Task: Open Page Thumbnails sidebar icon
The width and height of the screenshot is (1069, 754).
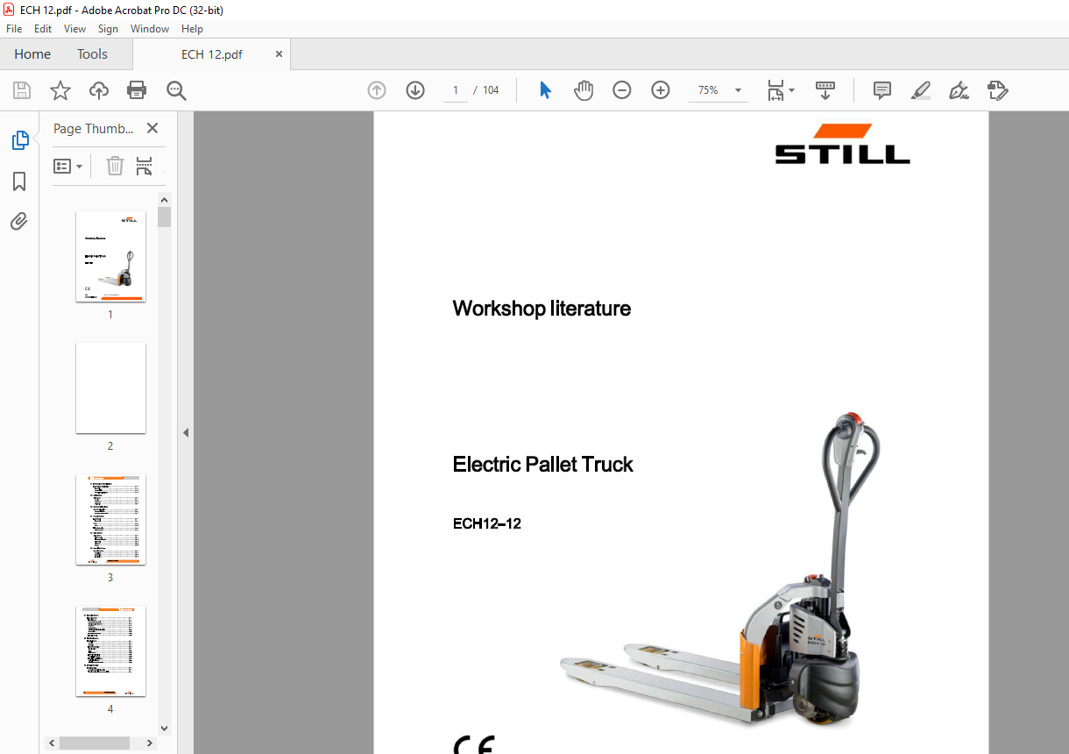Action: 19,139
